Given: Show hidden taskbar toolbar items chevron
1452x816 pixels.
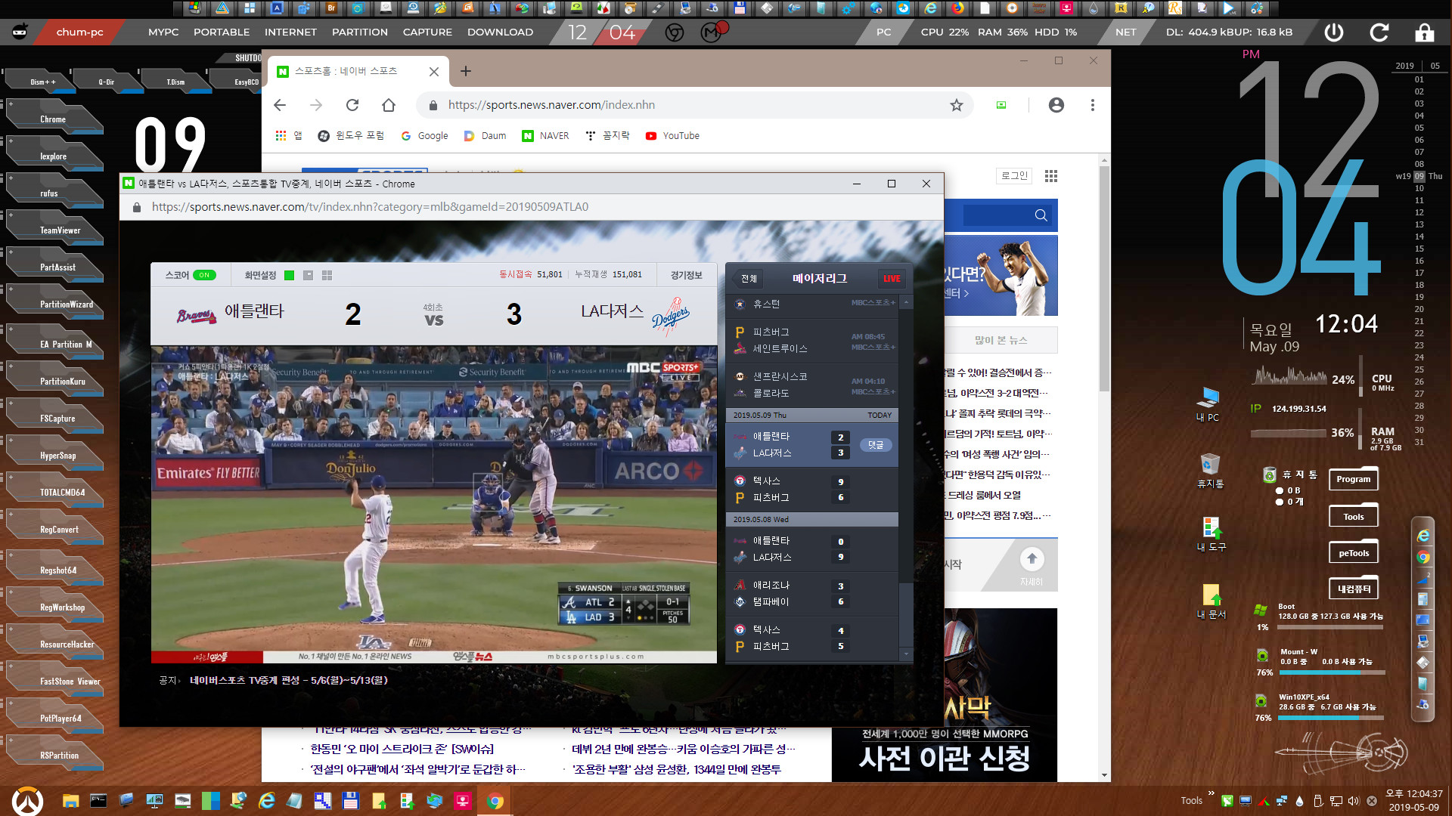Looking at the screenshot, I should pyautogui.click(x=1211, y=793).
